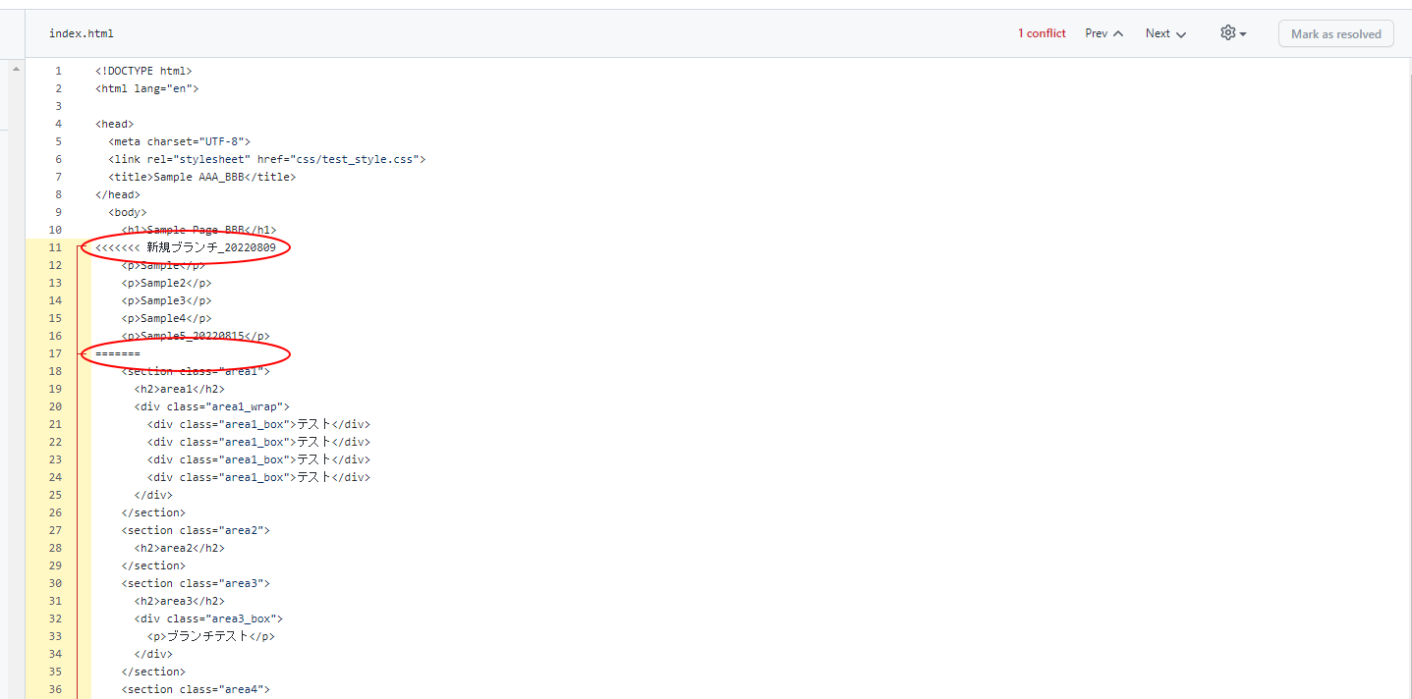Image resolution: width=1412 pixels, height=699 pixels.
Task: Click the DOCTYPE html declaration line
Action: click(143, 71)
